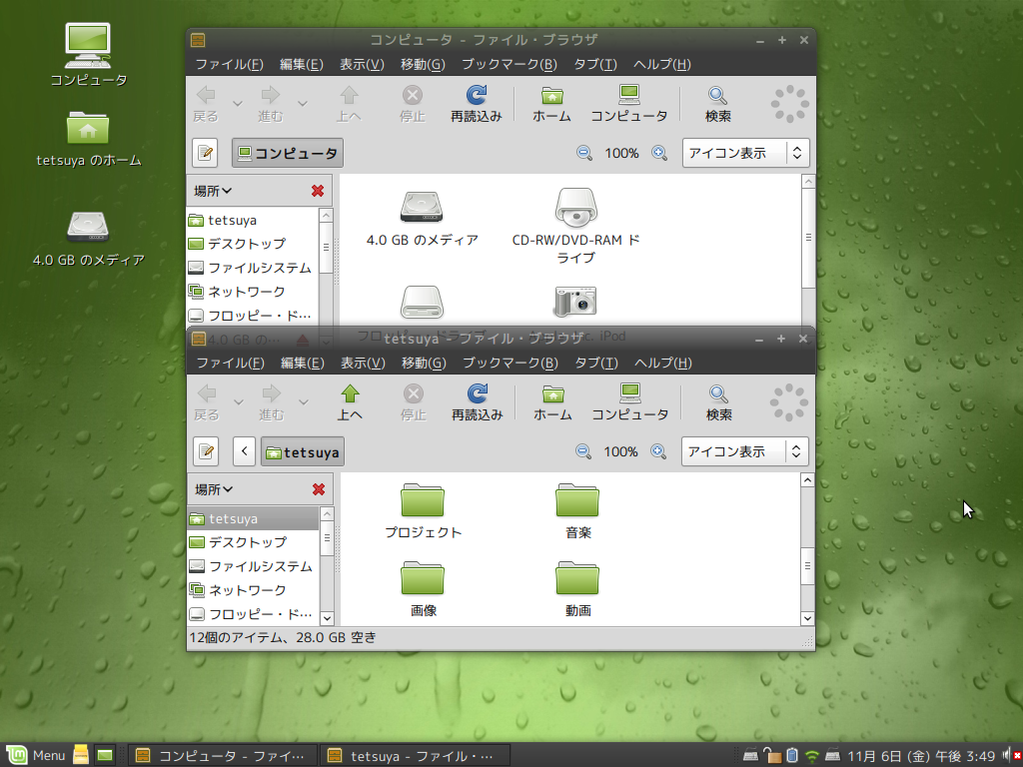Click the green show desktop icon in the panel

(105, 755)
